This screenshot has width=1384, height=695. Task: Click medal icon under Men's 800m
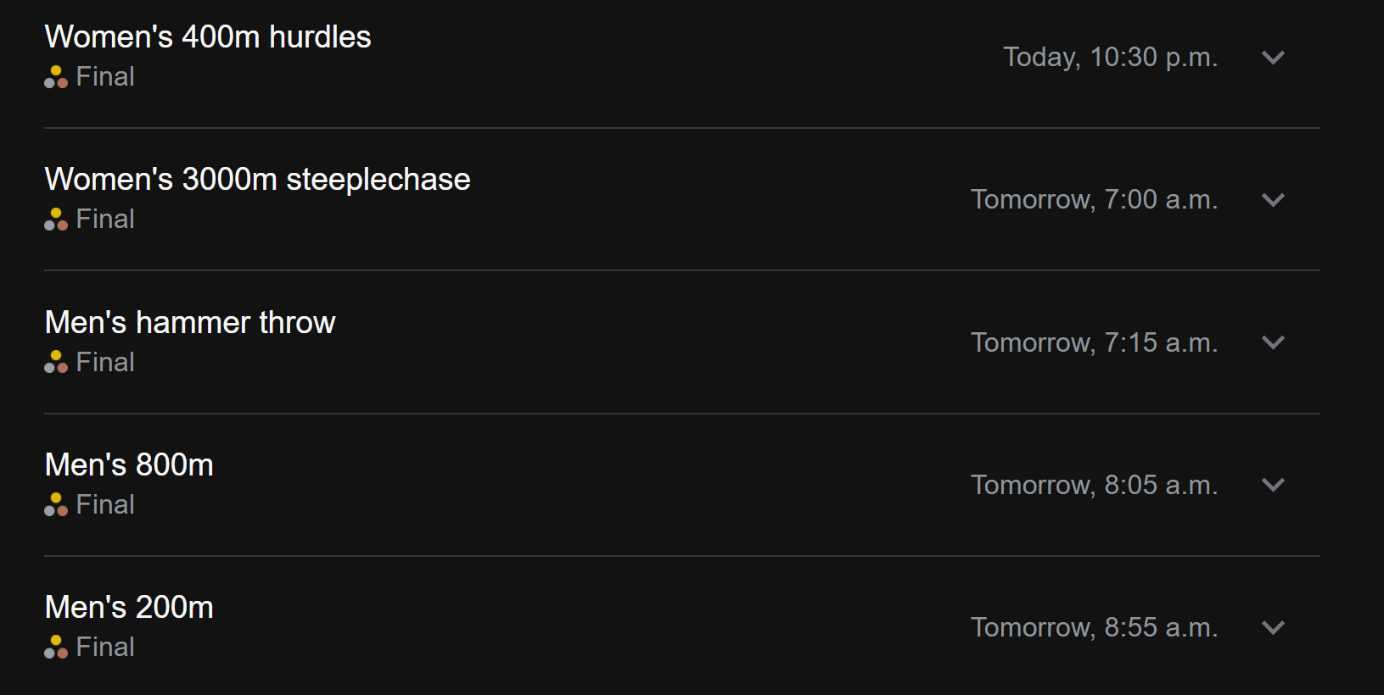coord(56,504)
